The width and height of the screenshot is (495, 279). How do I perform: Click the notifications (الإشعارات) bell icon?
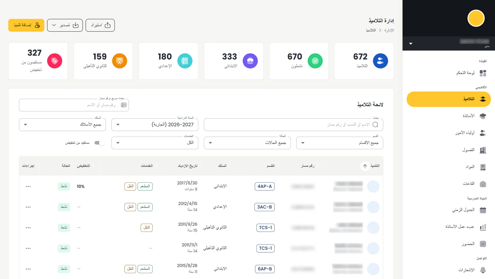point(483,270)
